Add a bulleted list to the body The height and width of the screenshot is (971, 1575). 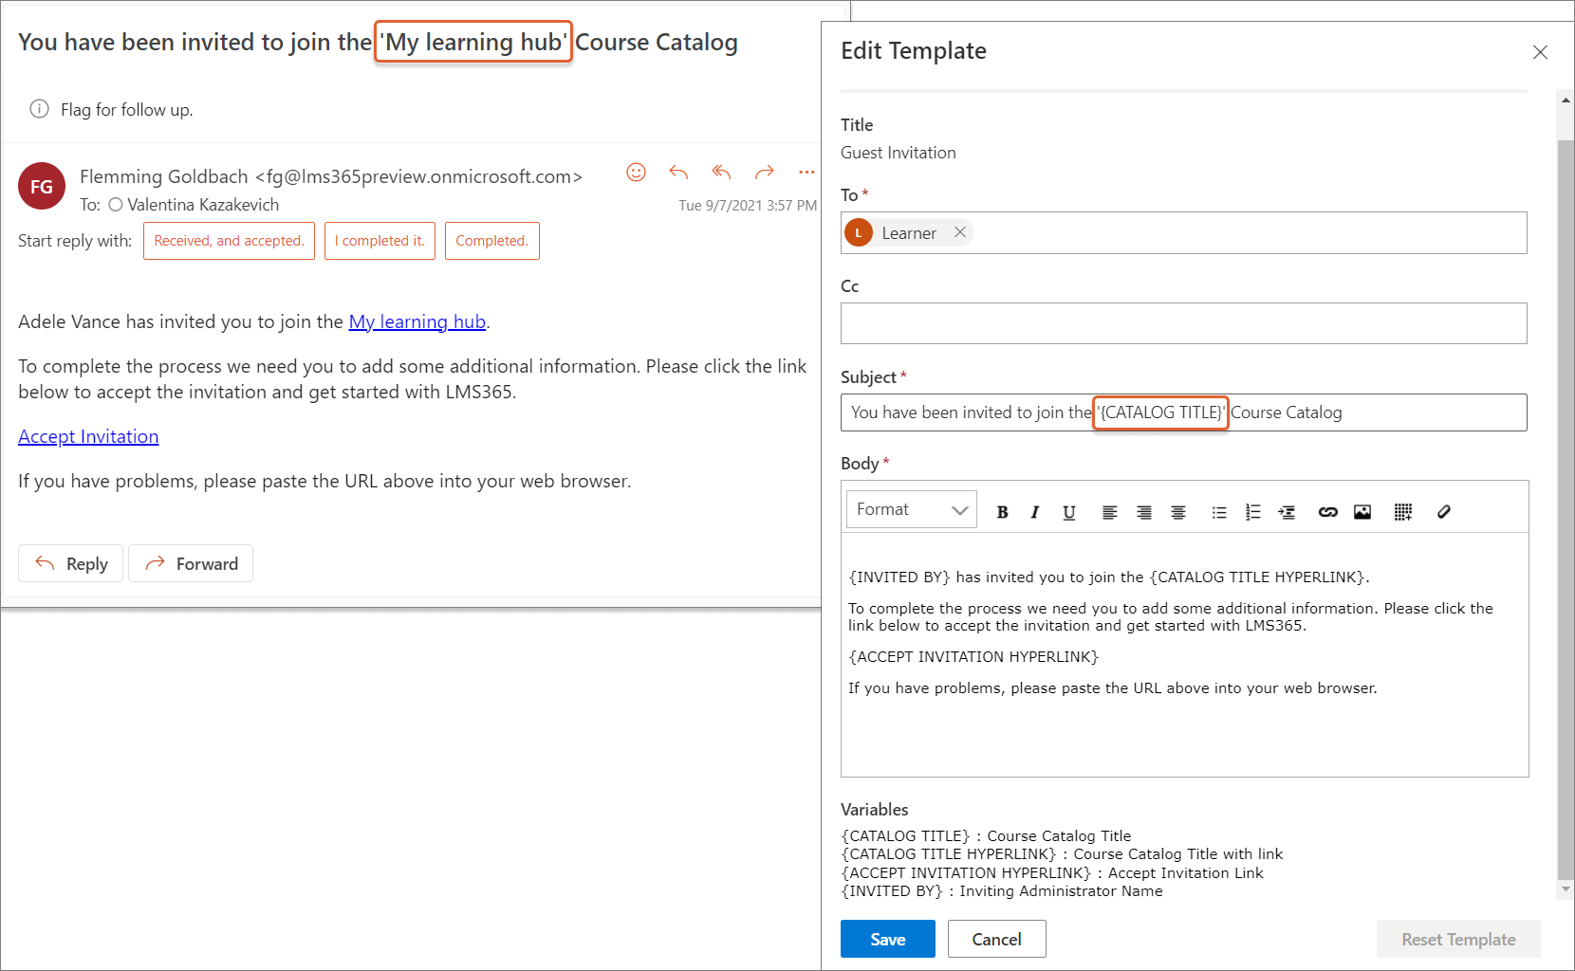(x=1219, y=512)
